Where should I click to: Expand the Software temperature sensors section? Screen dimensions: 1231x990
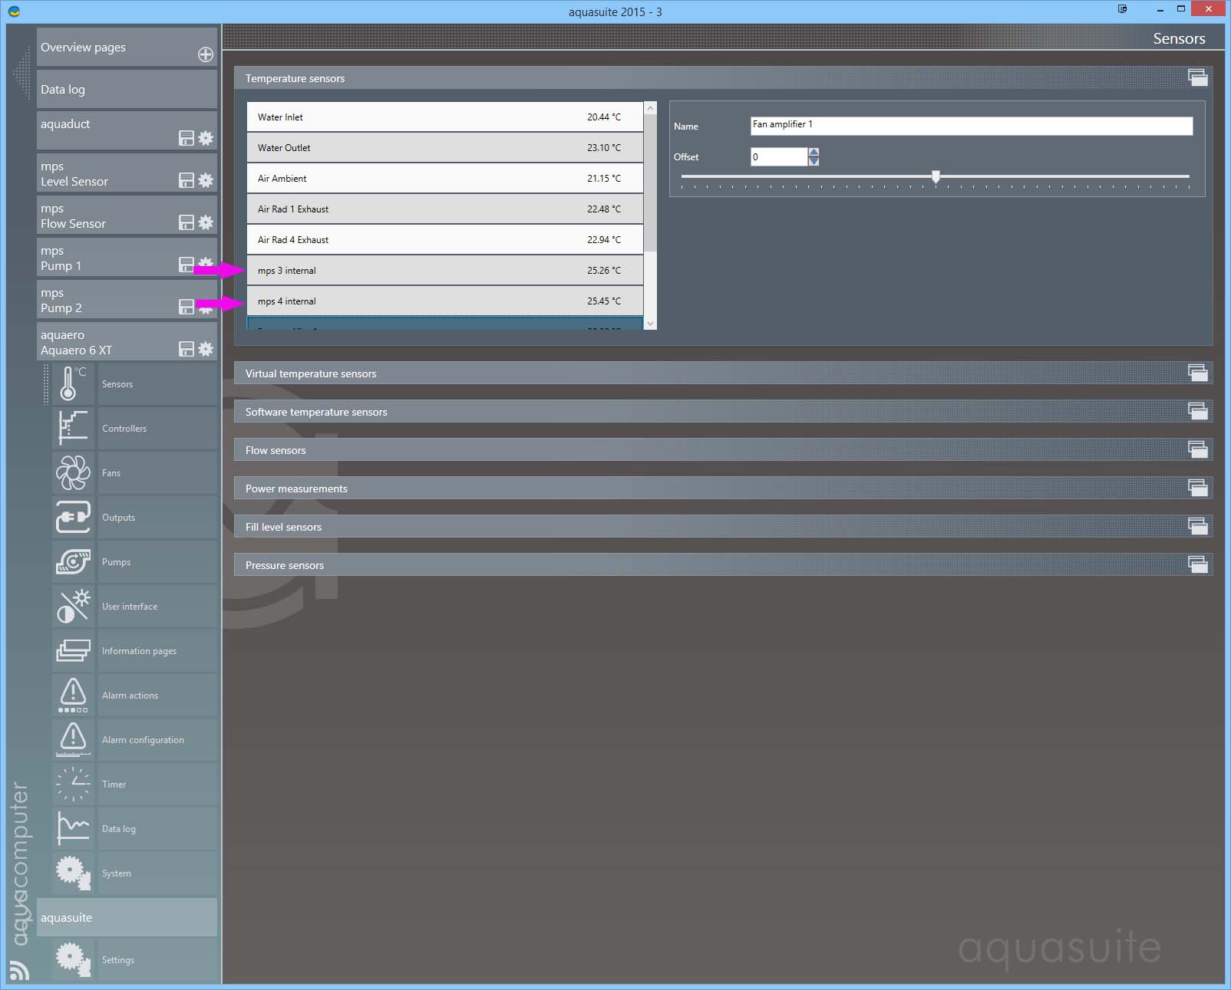point(1197,411)
